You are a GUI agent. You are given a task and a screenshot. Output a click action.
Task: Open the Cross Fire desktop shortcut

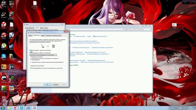[x=4, y=4]
